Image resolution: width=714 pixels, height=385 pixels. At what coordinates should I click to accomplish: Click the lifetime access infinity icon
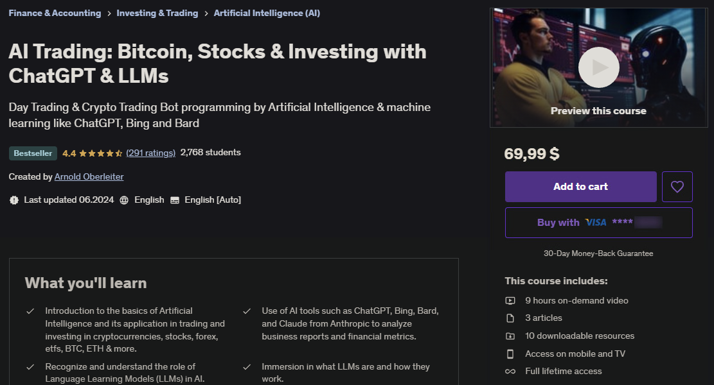[510, 372]
